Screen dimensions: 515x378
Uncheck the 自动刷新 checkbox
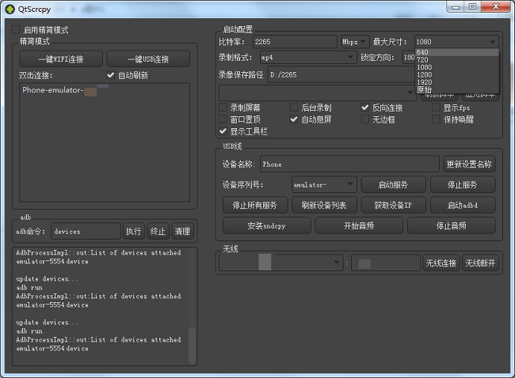(111, 76)
